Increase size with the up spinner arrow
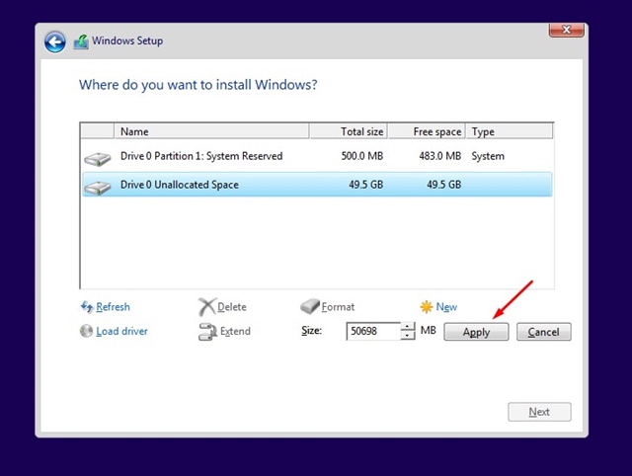This screenshot has height=476, width=632. (x=408, y=327)
